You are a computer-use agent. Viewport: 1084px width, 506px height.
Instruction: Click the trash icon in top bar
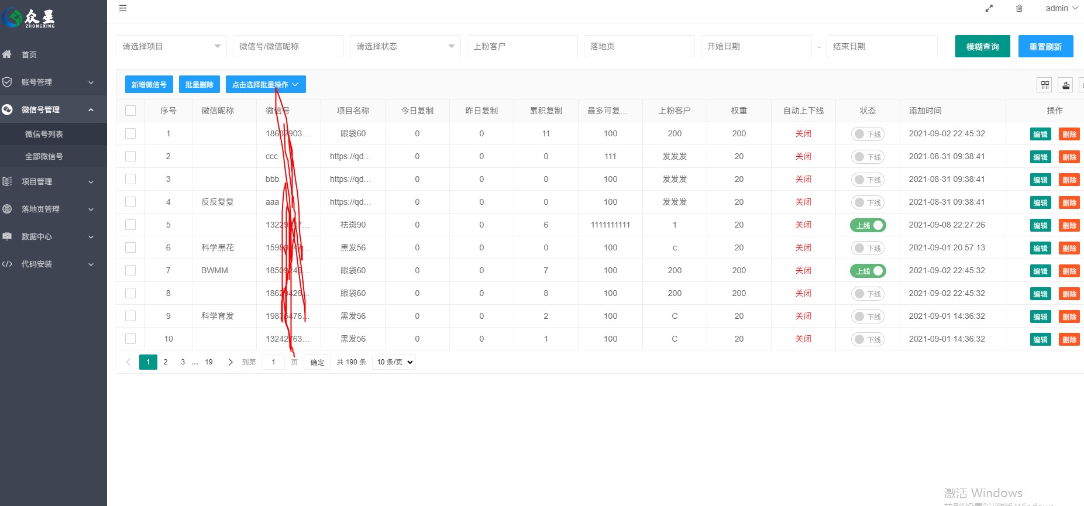point(1019,8)
